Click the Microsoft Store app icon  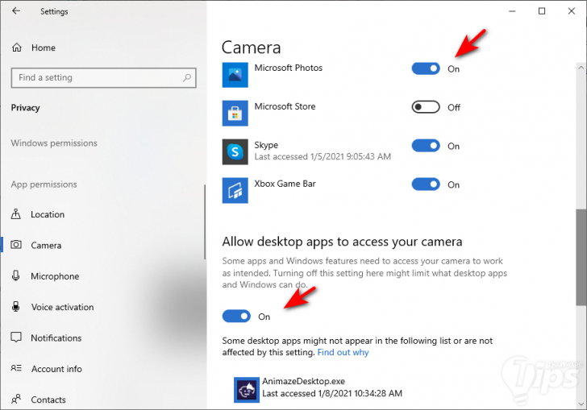(x=235, y=113)
